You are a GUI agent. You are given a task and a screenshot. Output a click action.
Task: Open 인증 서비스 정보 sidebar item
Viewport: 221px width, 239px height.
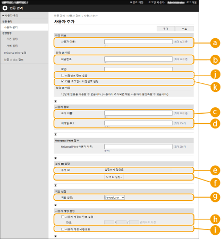point(14,59)
